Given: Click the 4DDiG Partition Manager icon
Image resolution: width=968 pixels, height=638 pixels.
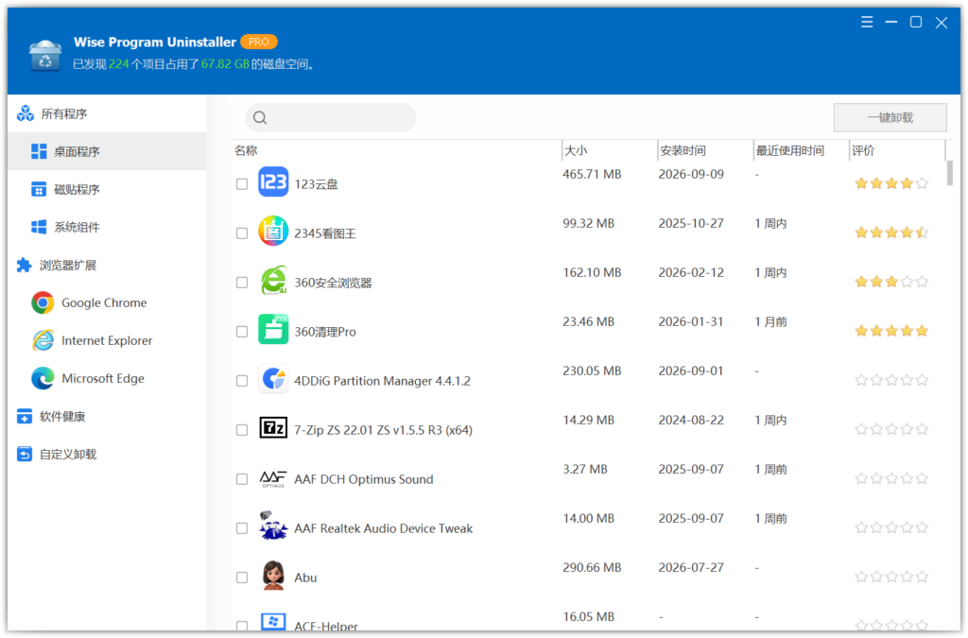Looking at the screenshot, I should (x=273, y=378).
